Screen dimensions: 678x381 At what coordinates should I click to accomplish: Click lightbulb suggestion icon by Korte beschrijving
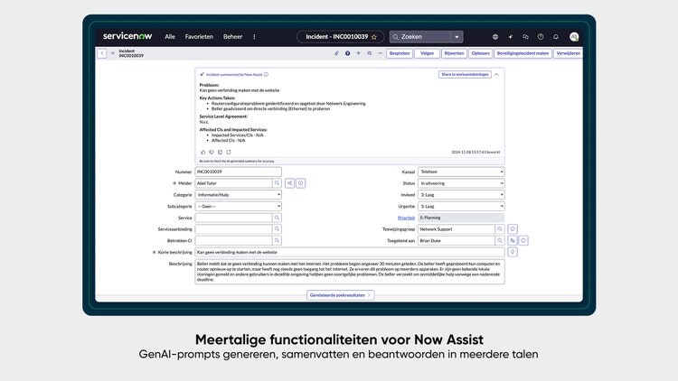click(513, 252)
